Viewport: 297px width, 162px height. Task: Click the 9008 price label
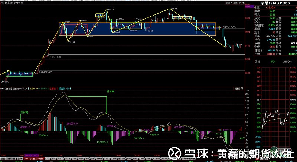[117, 33]
